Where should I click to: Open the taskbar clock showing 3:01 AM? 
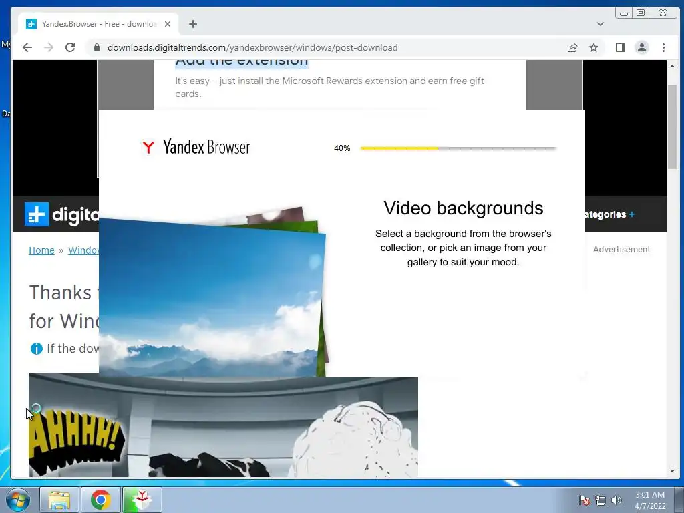pos(650,500)
